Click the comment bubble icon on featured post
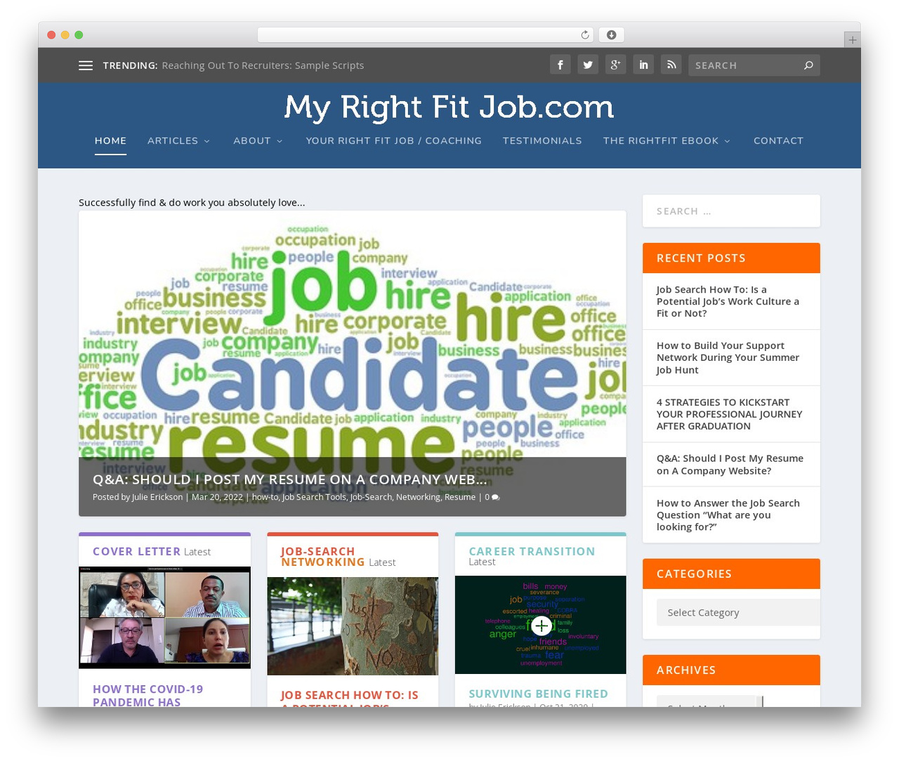 (x=496, y=497)
